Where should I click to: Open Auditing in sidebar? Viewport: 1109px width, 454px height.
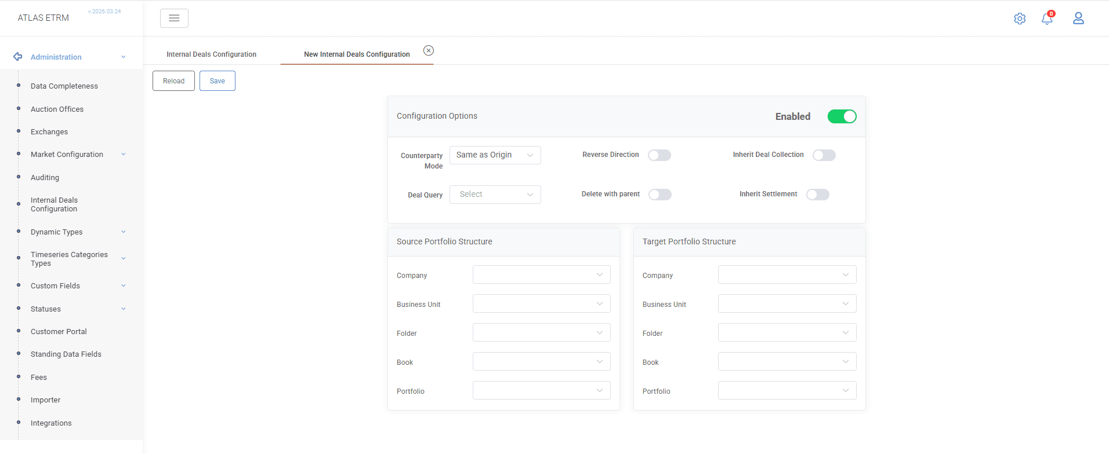(45, 178)
